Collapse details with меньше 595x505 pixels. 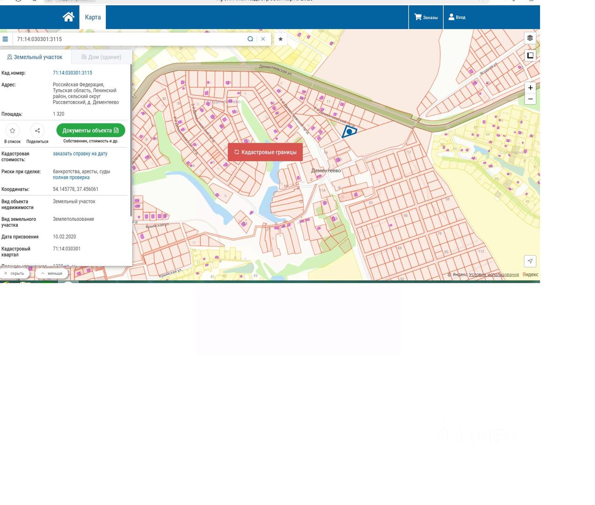(52, 273)
